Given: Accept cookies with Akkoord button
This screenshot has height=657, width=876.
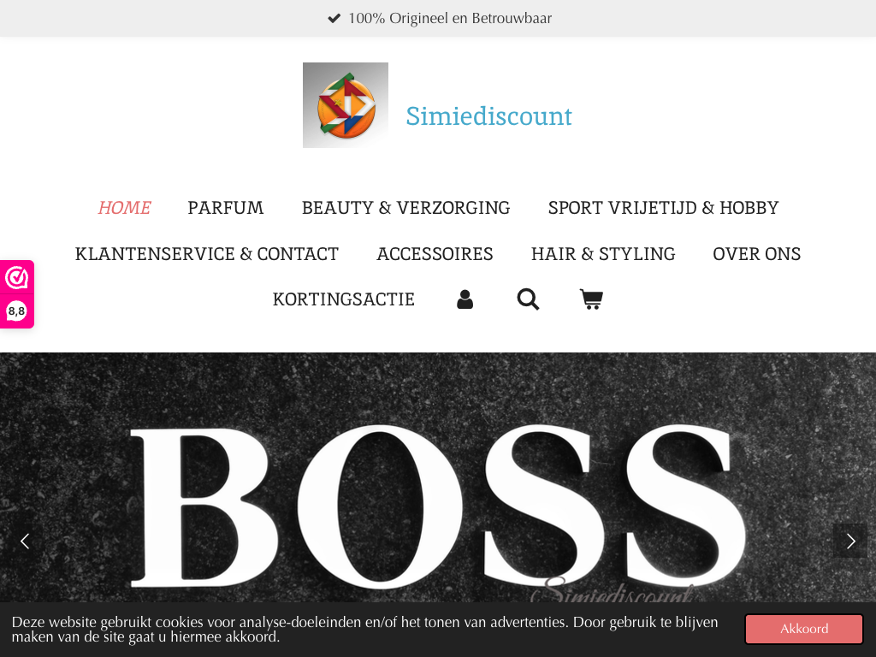Looking at the screenshot, I should [804, 629].
